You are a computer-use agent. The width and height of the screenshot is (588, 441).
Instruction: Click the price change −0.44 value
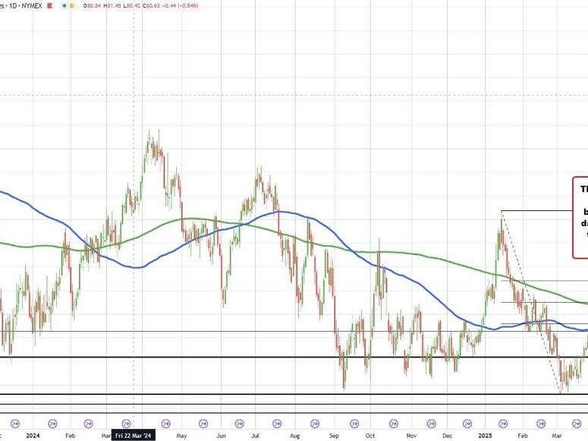[170, 6]
